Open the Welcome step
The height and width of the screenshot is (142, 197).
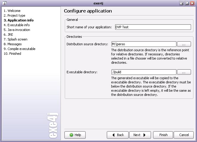(12, 11)
